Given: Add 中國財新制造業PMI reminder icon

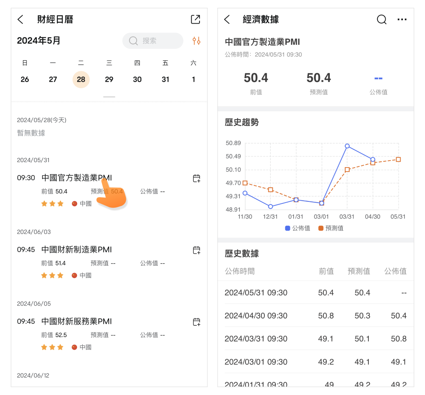Looking at the screenshot, I should [x=196, y=250].
